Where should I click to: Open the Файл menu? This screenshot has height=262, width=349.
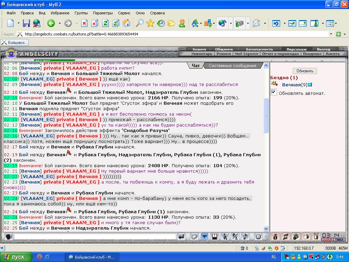(11, 13)
